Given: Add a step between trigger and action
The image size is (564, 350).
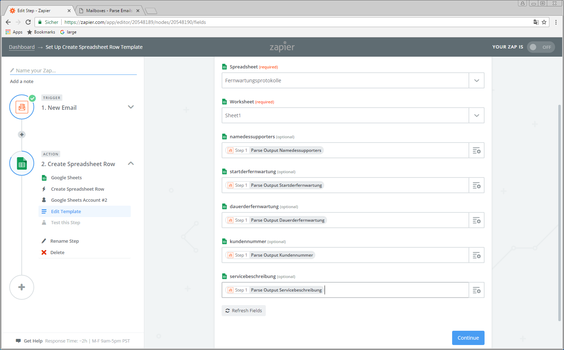Looking at the screenshot, I should pos(22,134).
